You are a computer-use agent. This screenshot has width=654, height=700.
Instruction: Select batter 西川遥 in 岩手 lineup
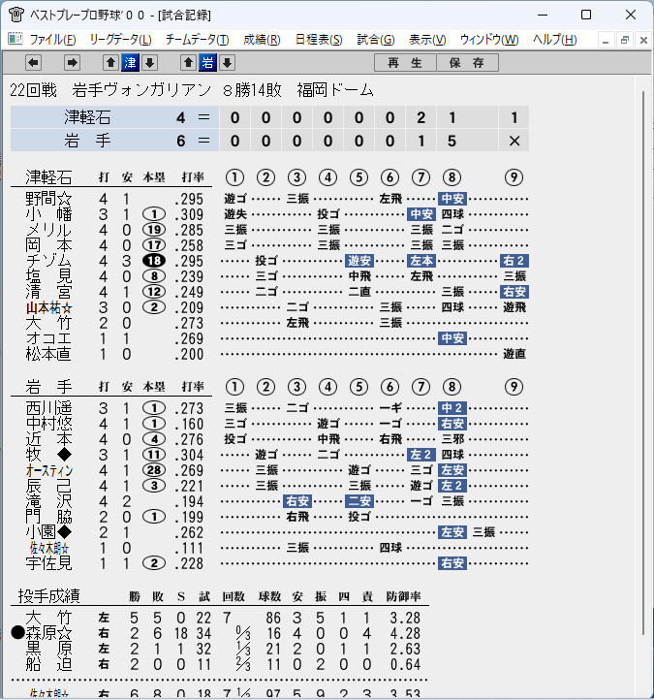pyautogui.click(x=49, y=408)
